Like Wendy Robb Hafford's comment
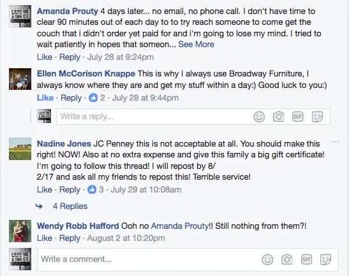 point(45,238)
